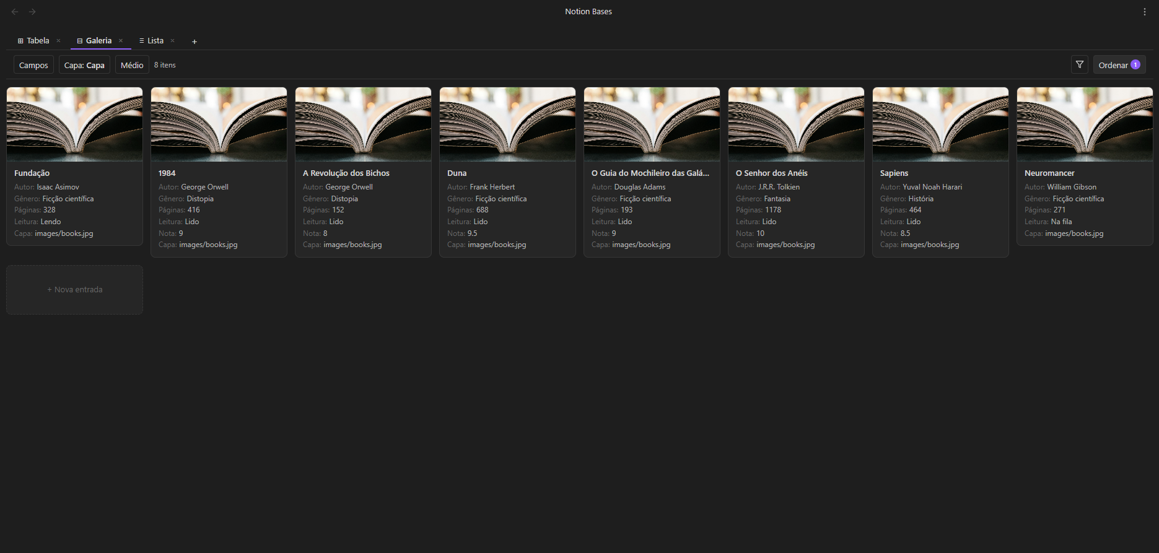This screenshot has height=553, width=1159.
Task: Open the Duna book cover thumbnail
Action: (507, 124)
